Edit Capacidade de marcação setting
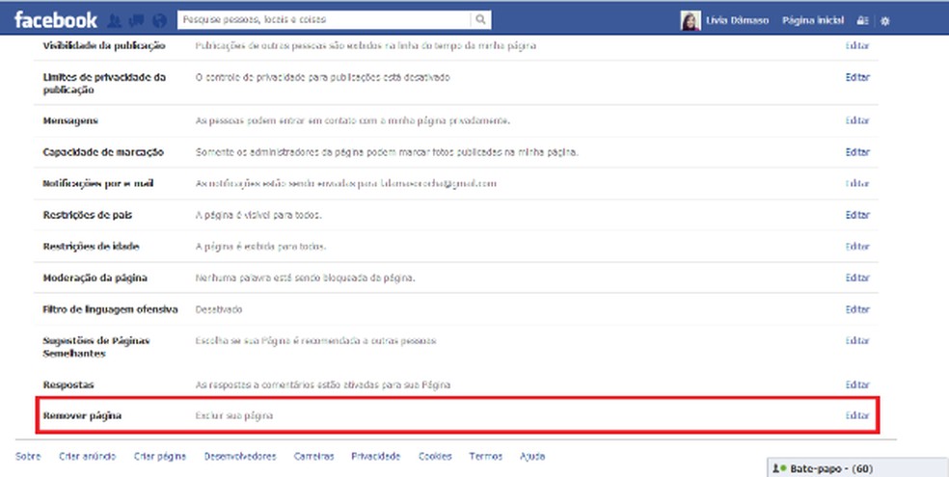 [857, 151]
